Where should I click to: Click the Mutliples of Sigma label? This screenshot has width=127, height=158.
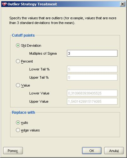[x=43, y=53]
